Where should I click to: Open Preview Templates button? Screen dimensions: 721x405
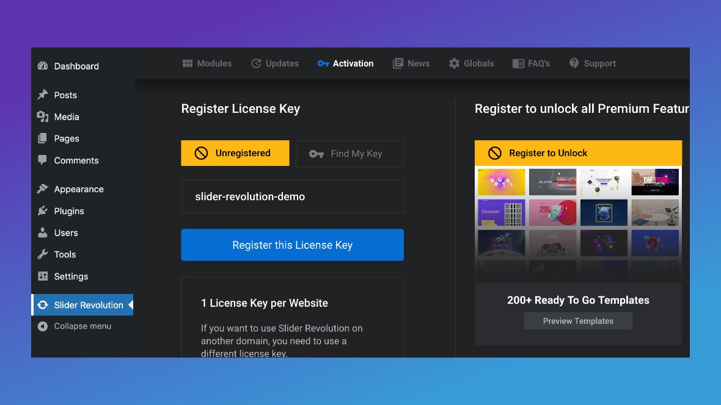point(578,321)
